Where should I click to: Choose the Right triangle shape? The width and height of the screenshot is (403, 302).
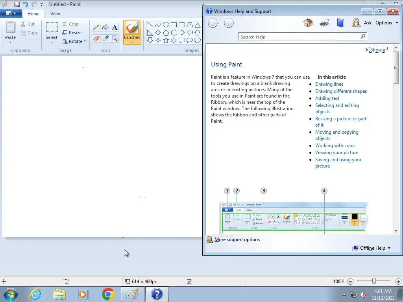pos(150,33)
